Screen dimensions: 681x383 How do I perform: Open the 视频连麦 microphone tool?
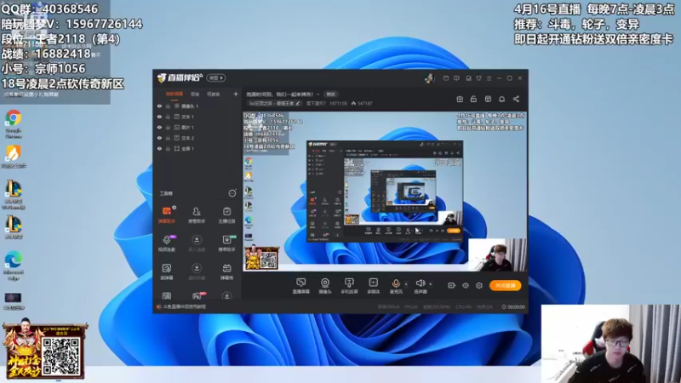(x=166, y=243)
